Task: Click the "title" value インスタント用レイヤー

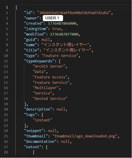Action: [x=67, y=50]
